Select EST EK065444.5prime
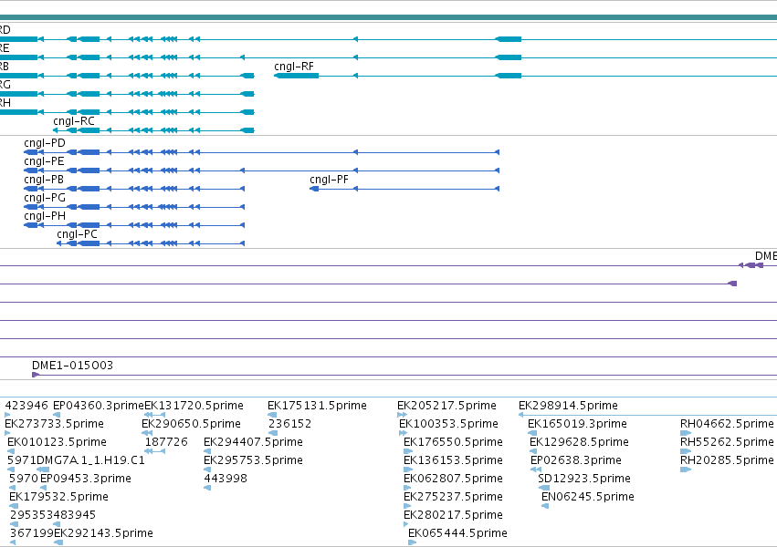This screenshot has width=777, height=547. (x=457, y=533)
